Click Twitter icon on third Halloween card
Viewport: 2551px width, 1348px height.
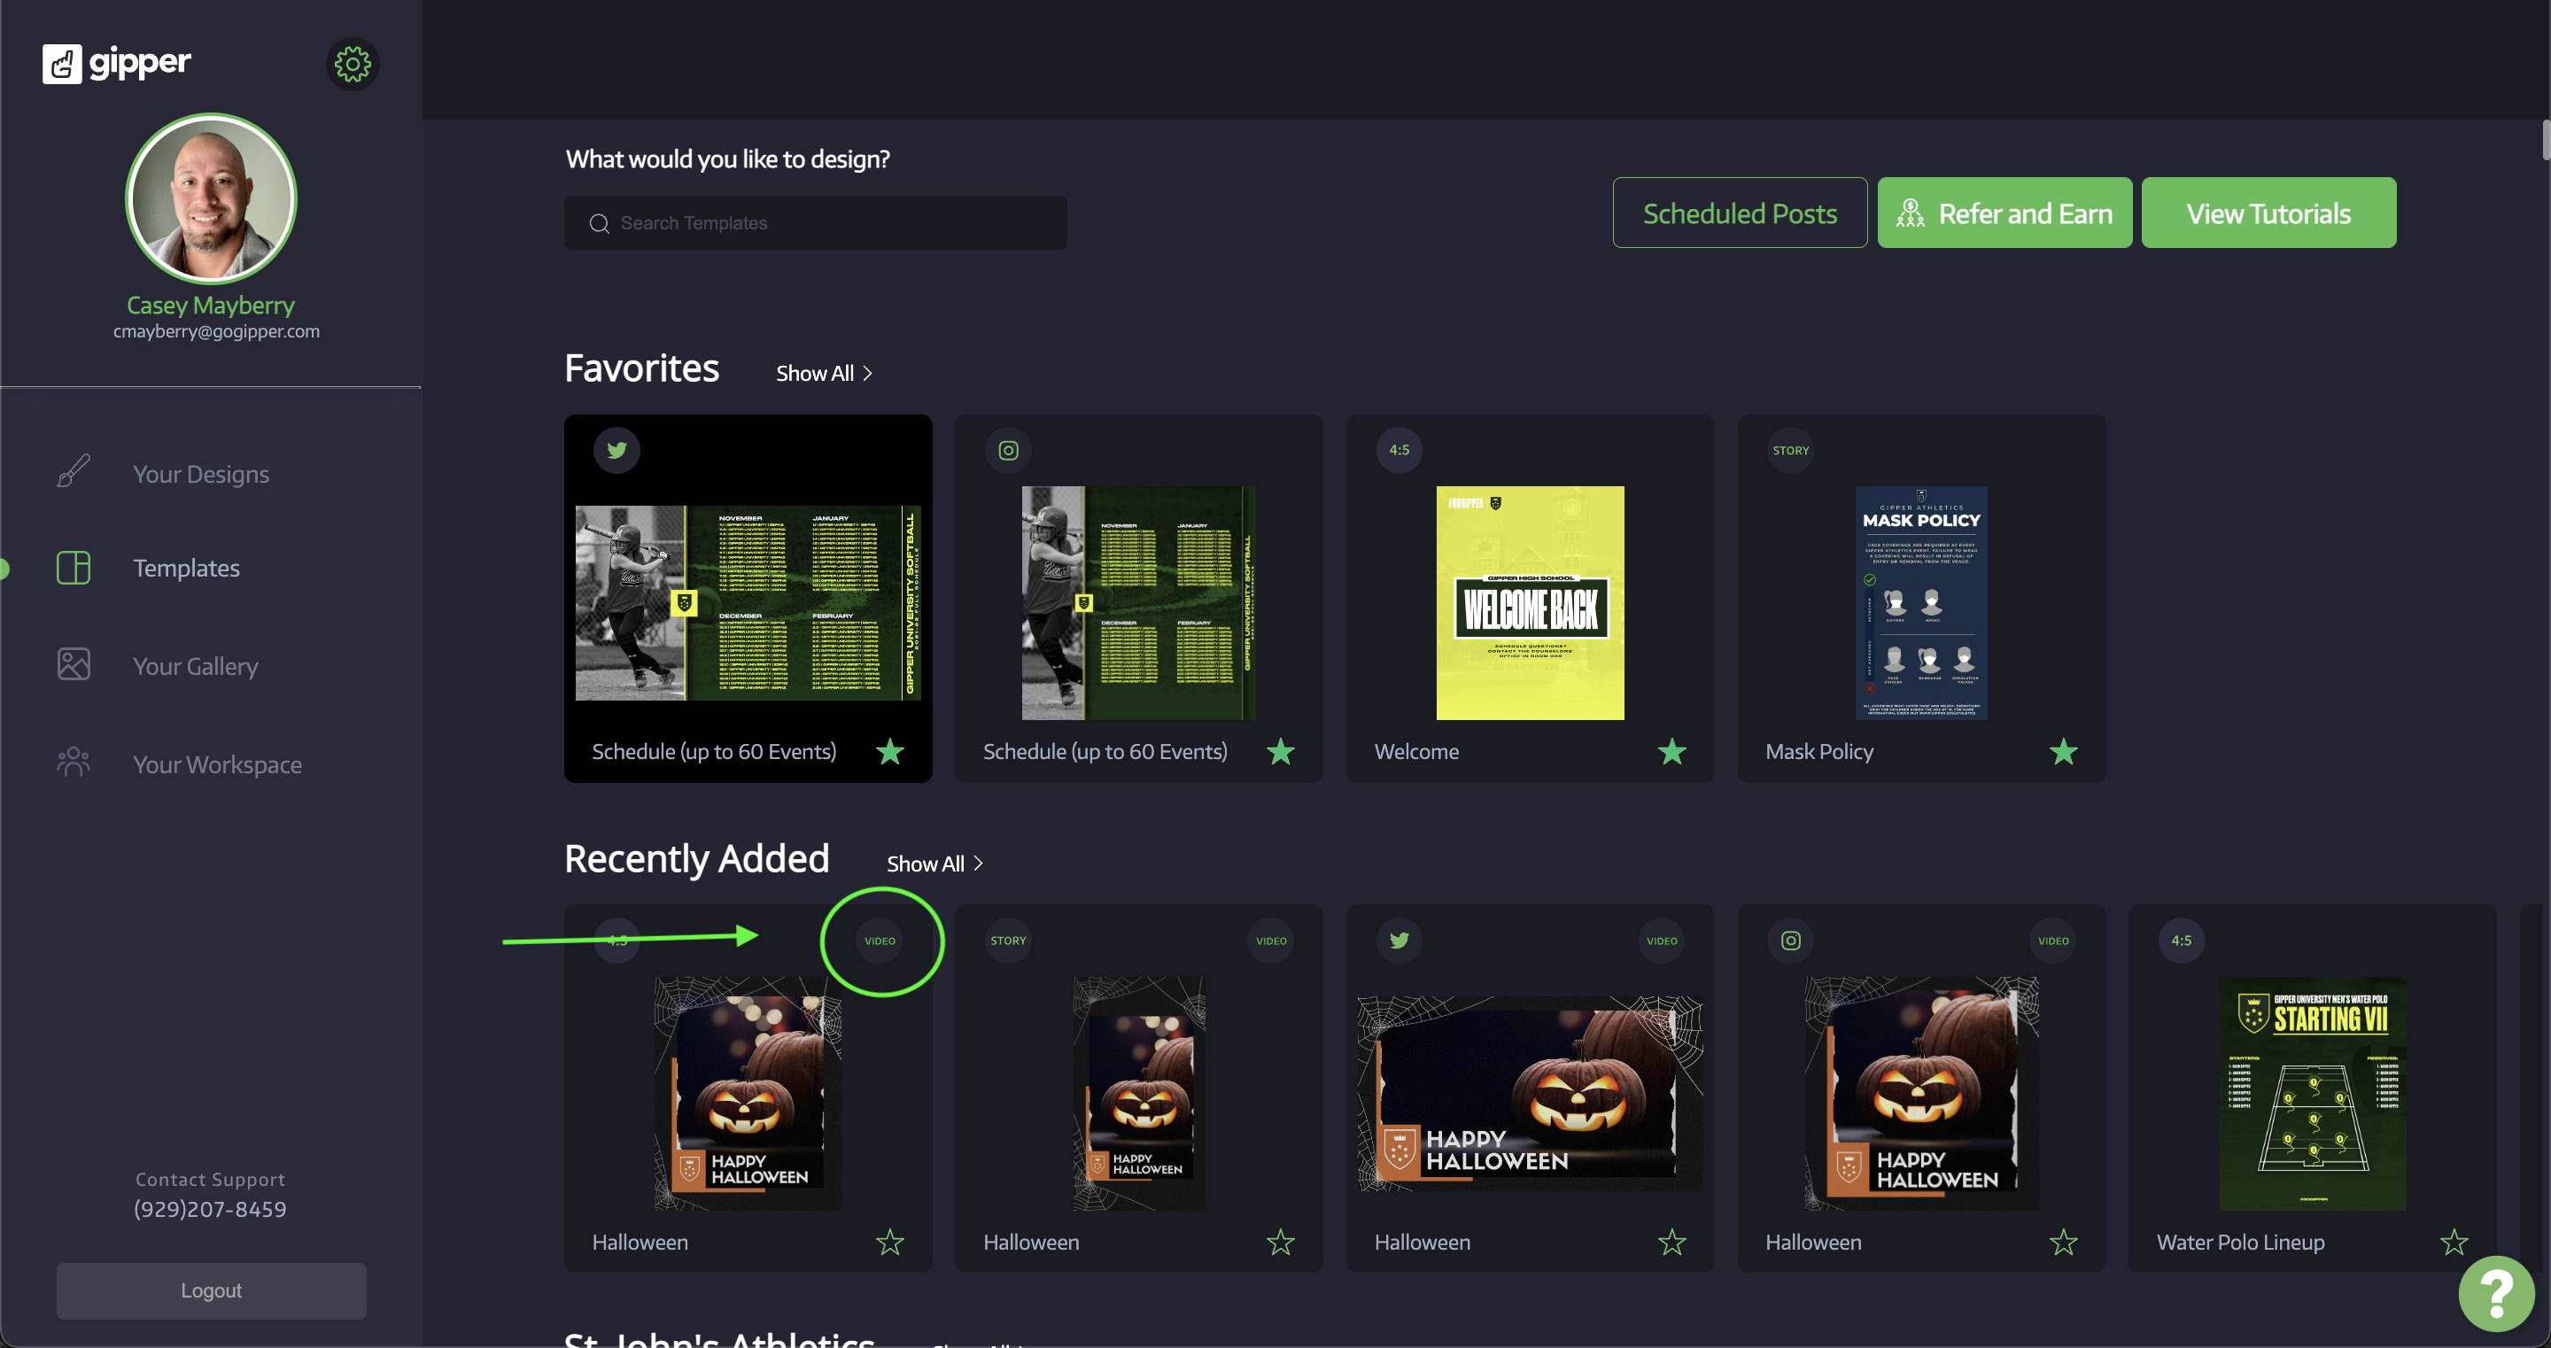point(1400,941)
